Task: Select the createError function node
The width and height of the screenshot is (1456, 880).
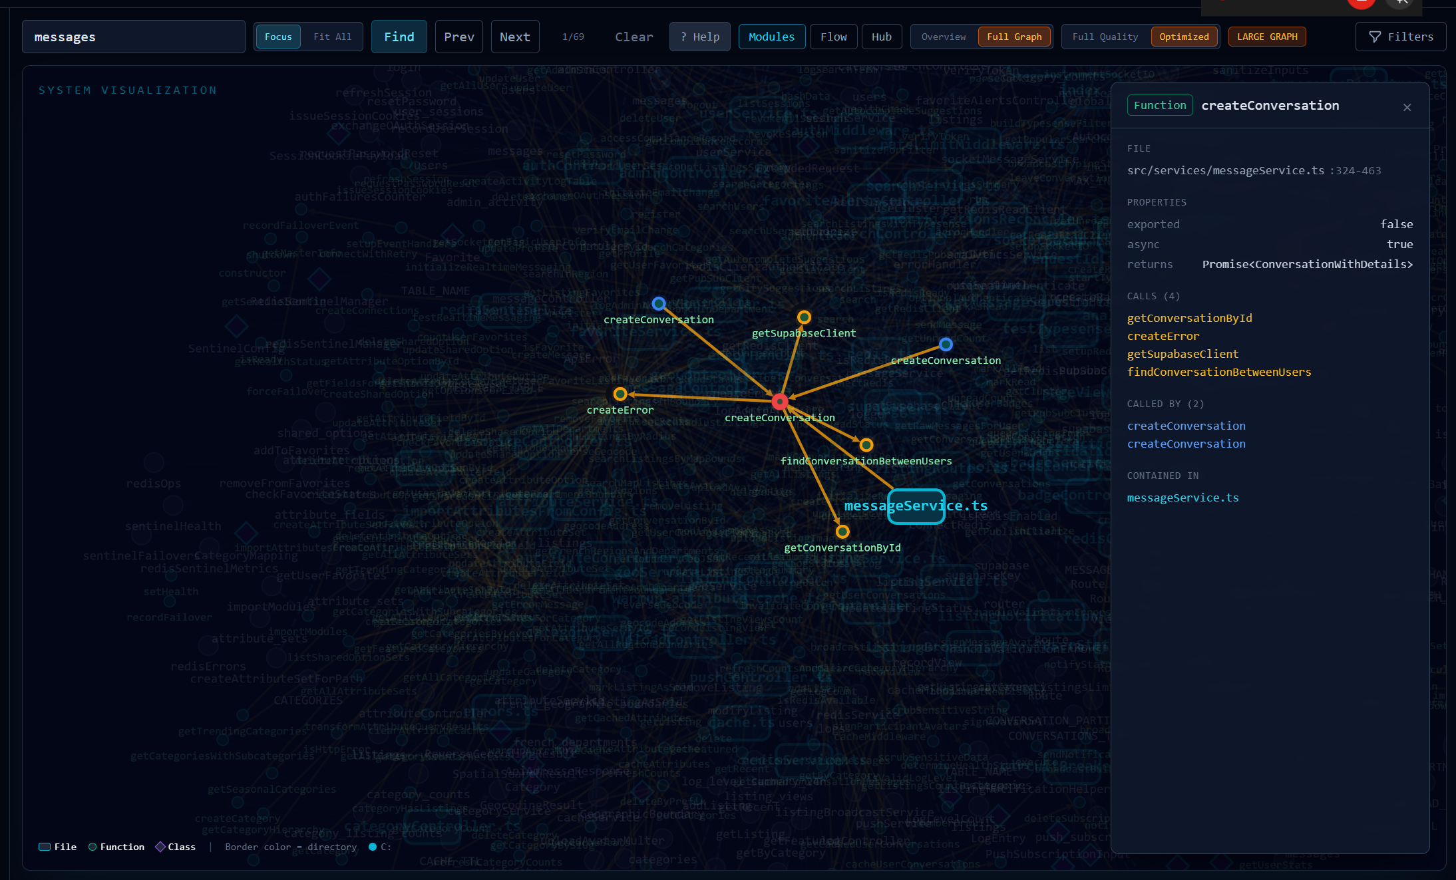Action: 620,393
